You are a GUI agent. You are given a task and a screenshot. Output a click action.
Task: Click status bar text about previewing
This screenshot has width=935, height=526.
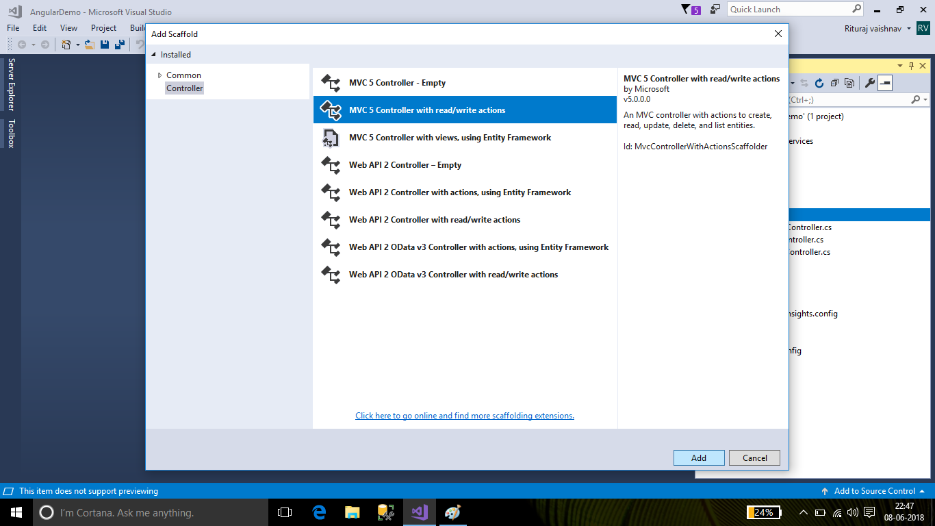[x=89, y=491]
